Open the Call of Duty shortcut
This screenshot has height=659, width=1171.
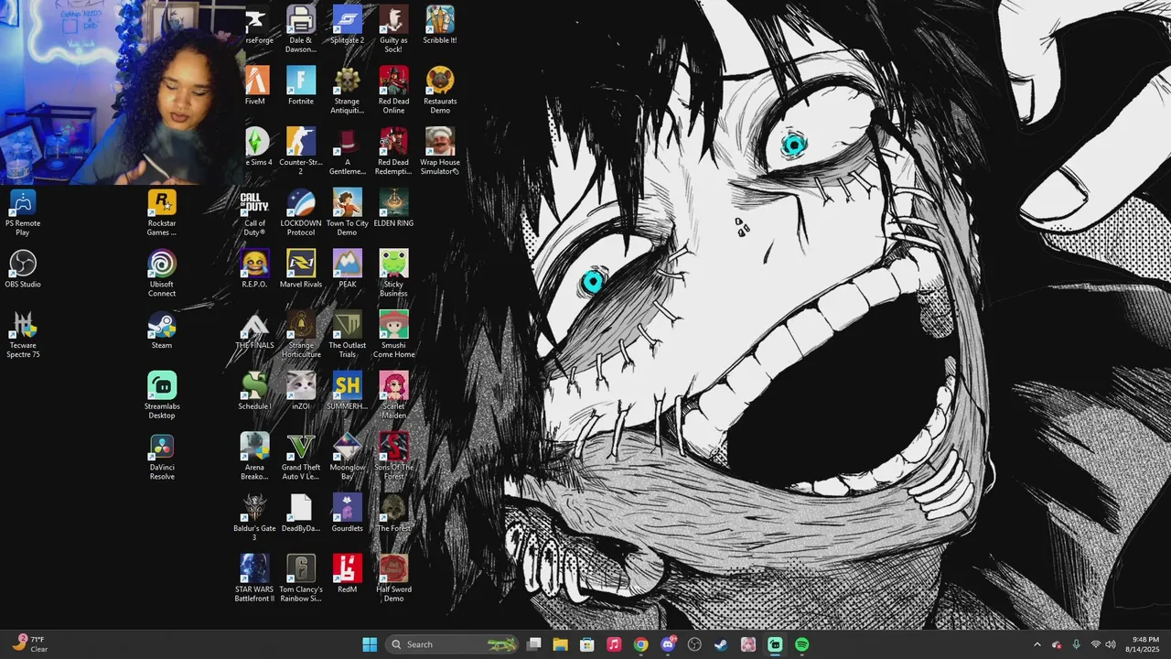pos(254,211)
